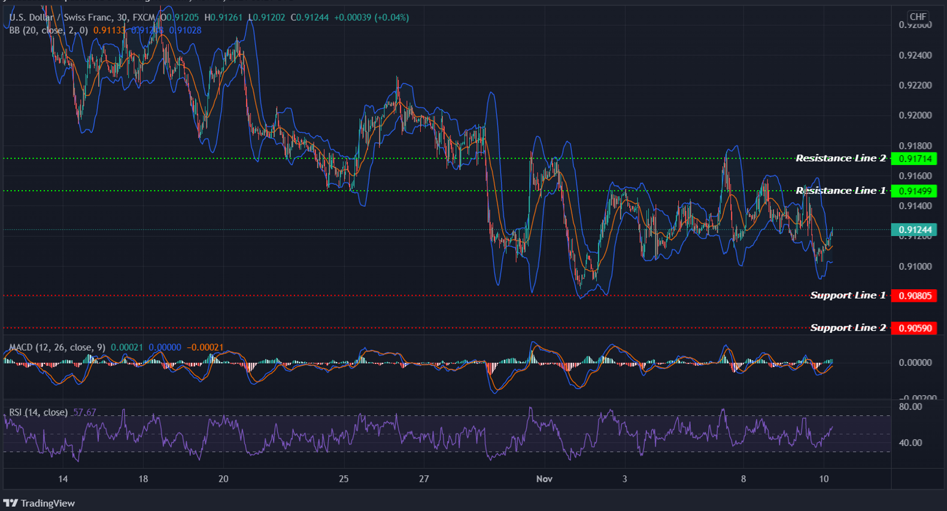The width and height of the screenshot is (947, 511).
Task: Click the 10 date on the time axis
Action: (x=824, y=479)
